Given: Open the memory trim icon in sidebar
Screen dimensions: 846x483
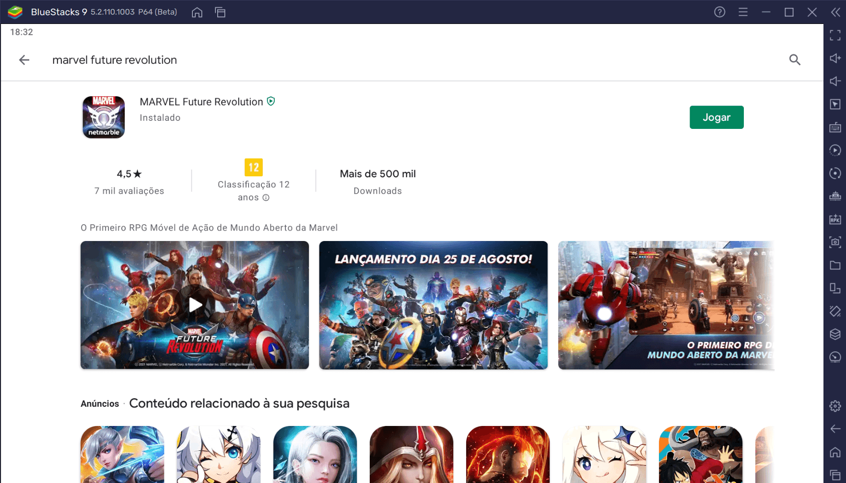Looking at the screenshot, I should [x=835, y=196].
